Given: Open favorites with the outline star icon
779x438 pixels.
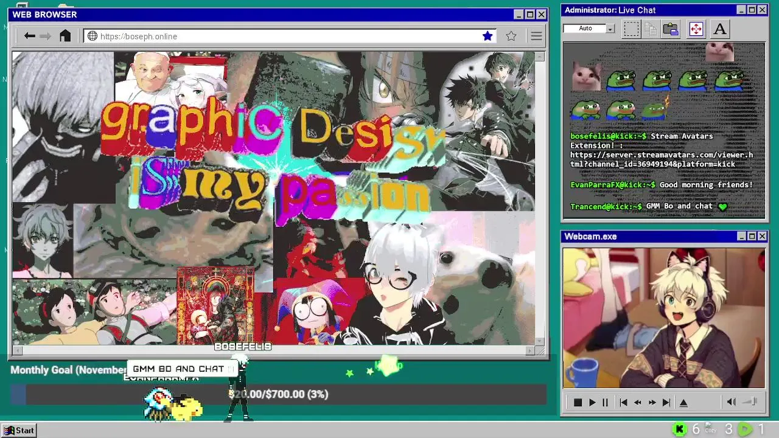Looking at the screenshot, I should (511, 36).
